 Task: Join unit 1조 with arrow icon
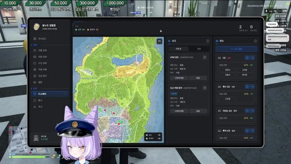pyautogui.click(x=252, y=58)
